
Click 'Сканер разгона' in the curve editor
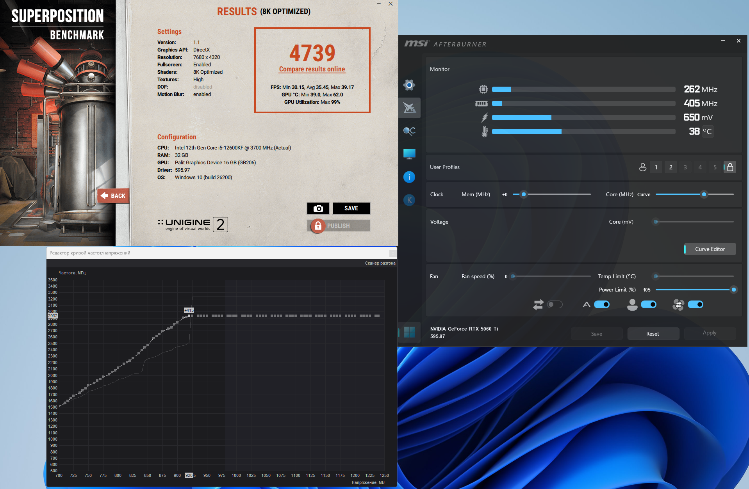(380, 263)
